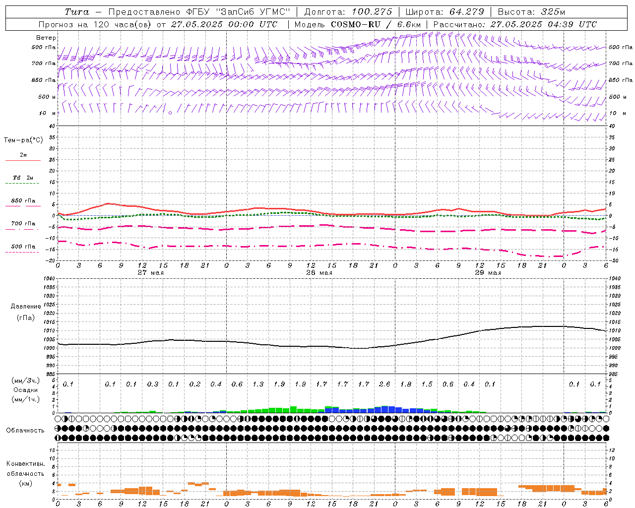This screenshot has height=508, width=635.
Task: Click the Тем-ра(°C) temperature panel label
Action: click(x=23, y=140)
